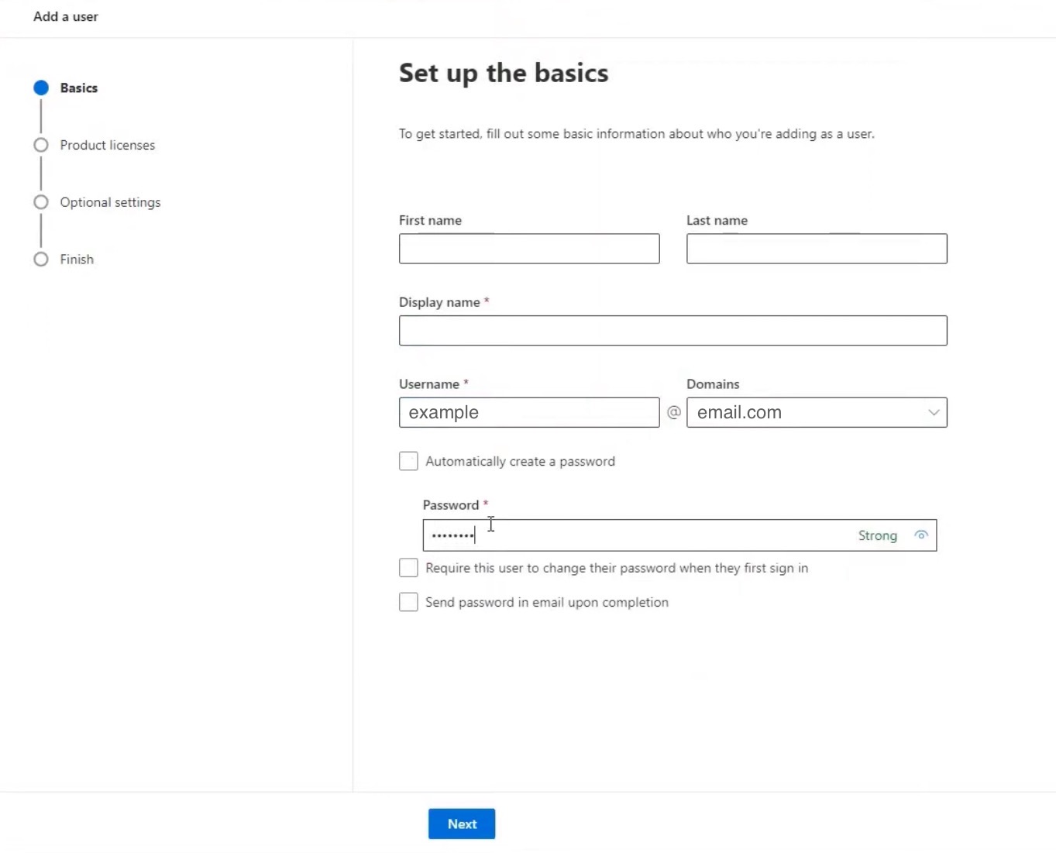Viewport: 1056px width, 853px height.
Task: Click the Username field containing example
Action: 529,413
